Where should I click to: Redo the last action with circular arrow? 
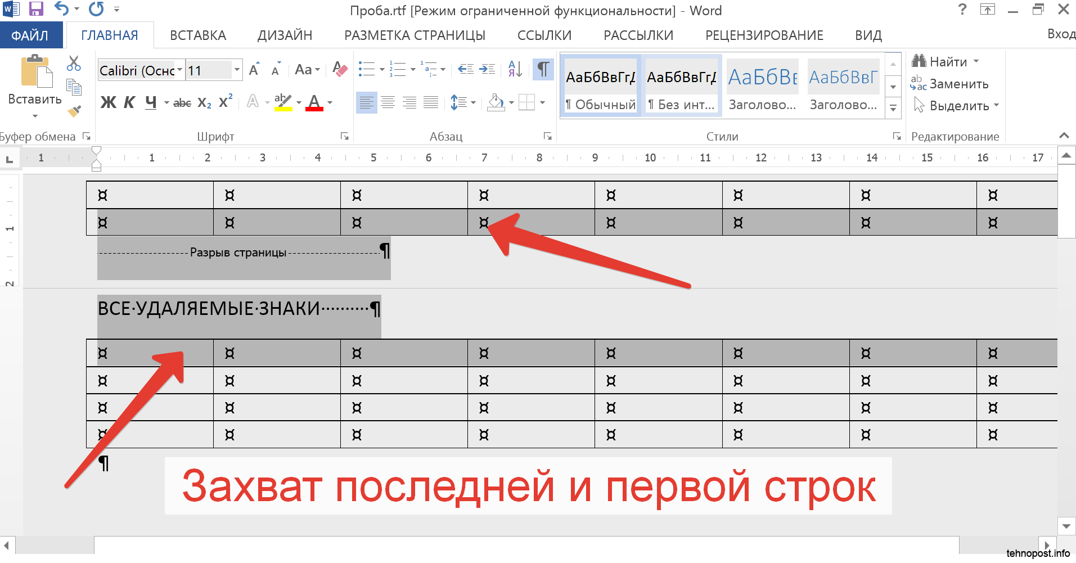(x=97, y=9)
